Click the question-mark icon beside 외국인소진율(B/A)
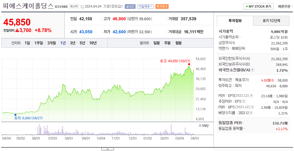 point(253,70)
